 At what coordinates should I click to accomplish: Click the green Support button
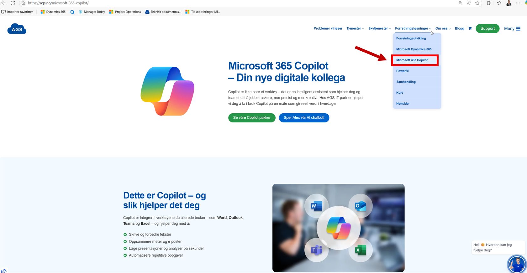tap(487, 28)
